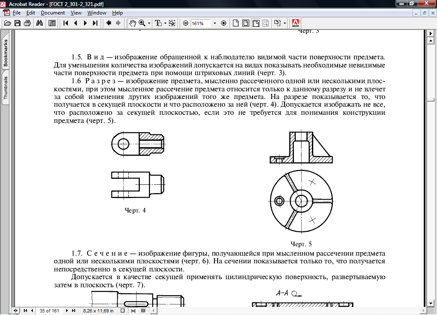437x315 pixels.
Task: Click the PDF document icon in the menu bar
Action: click(x=6, y=13)
